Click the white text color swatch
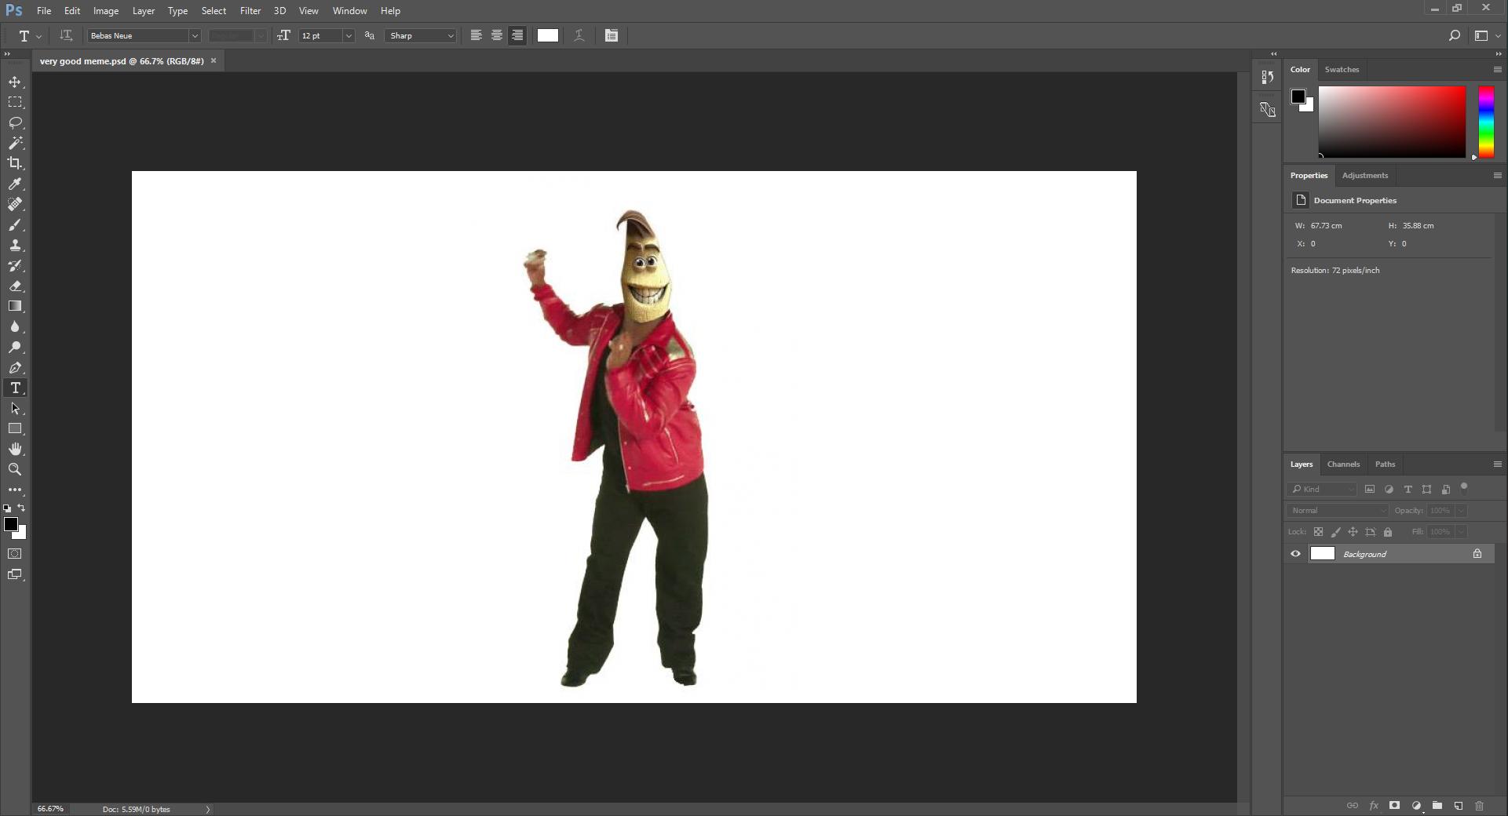The image size is (1508, 816). click(x=547, y=35)
